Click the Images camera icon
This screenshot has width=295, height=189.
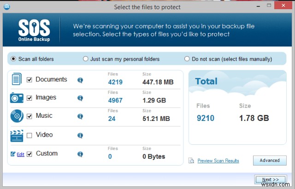tap(17, 97)
